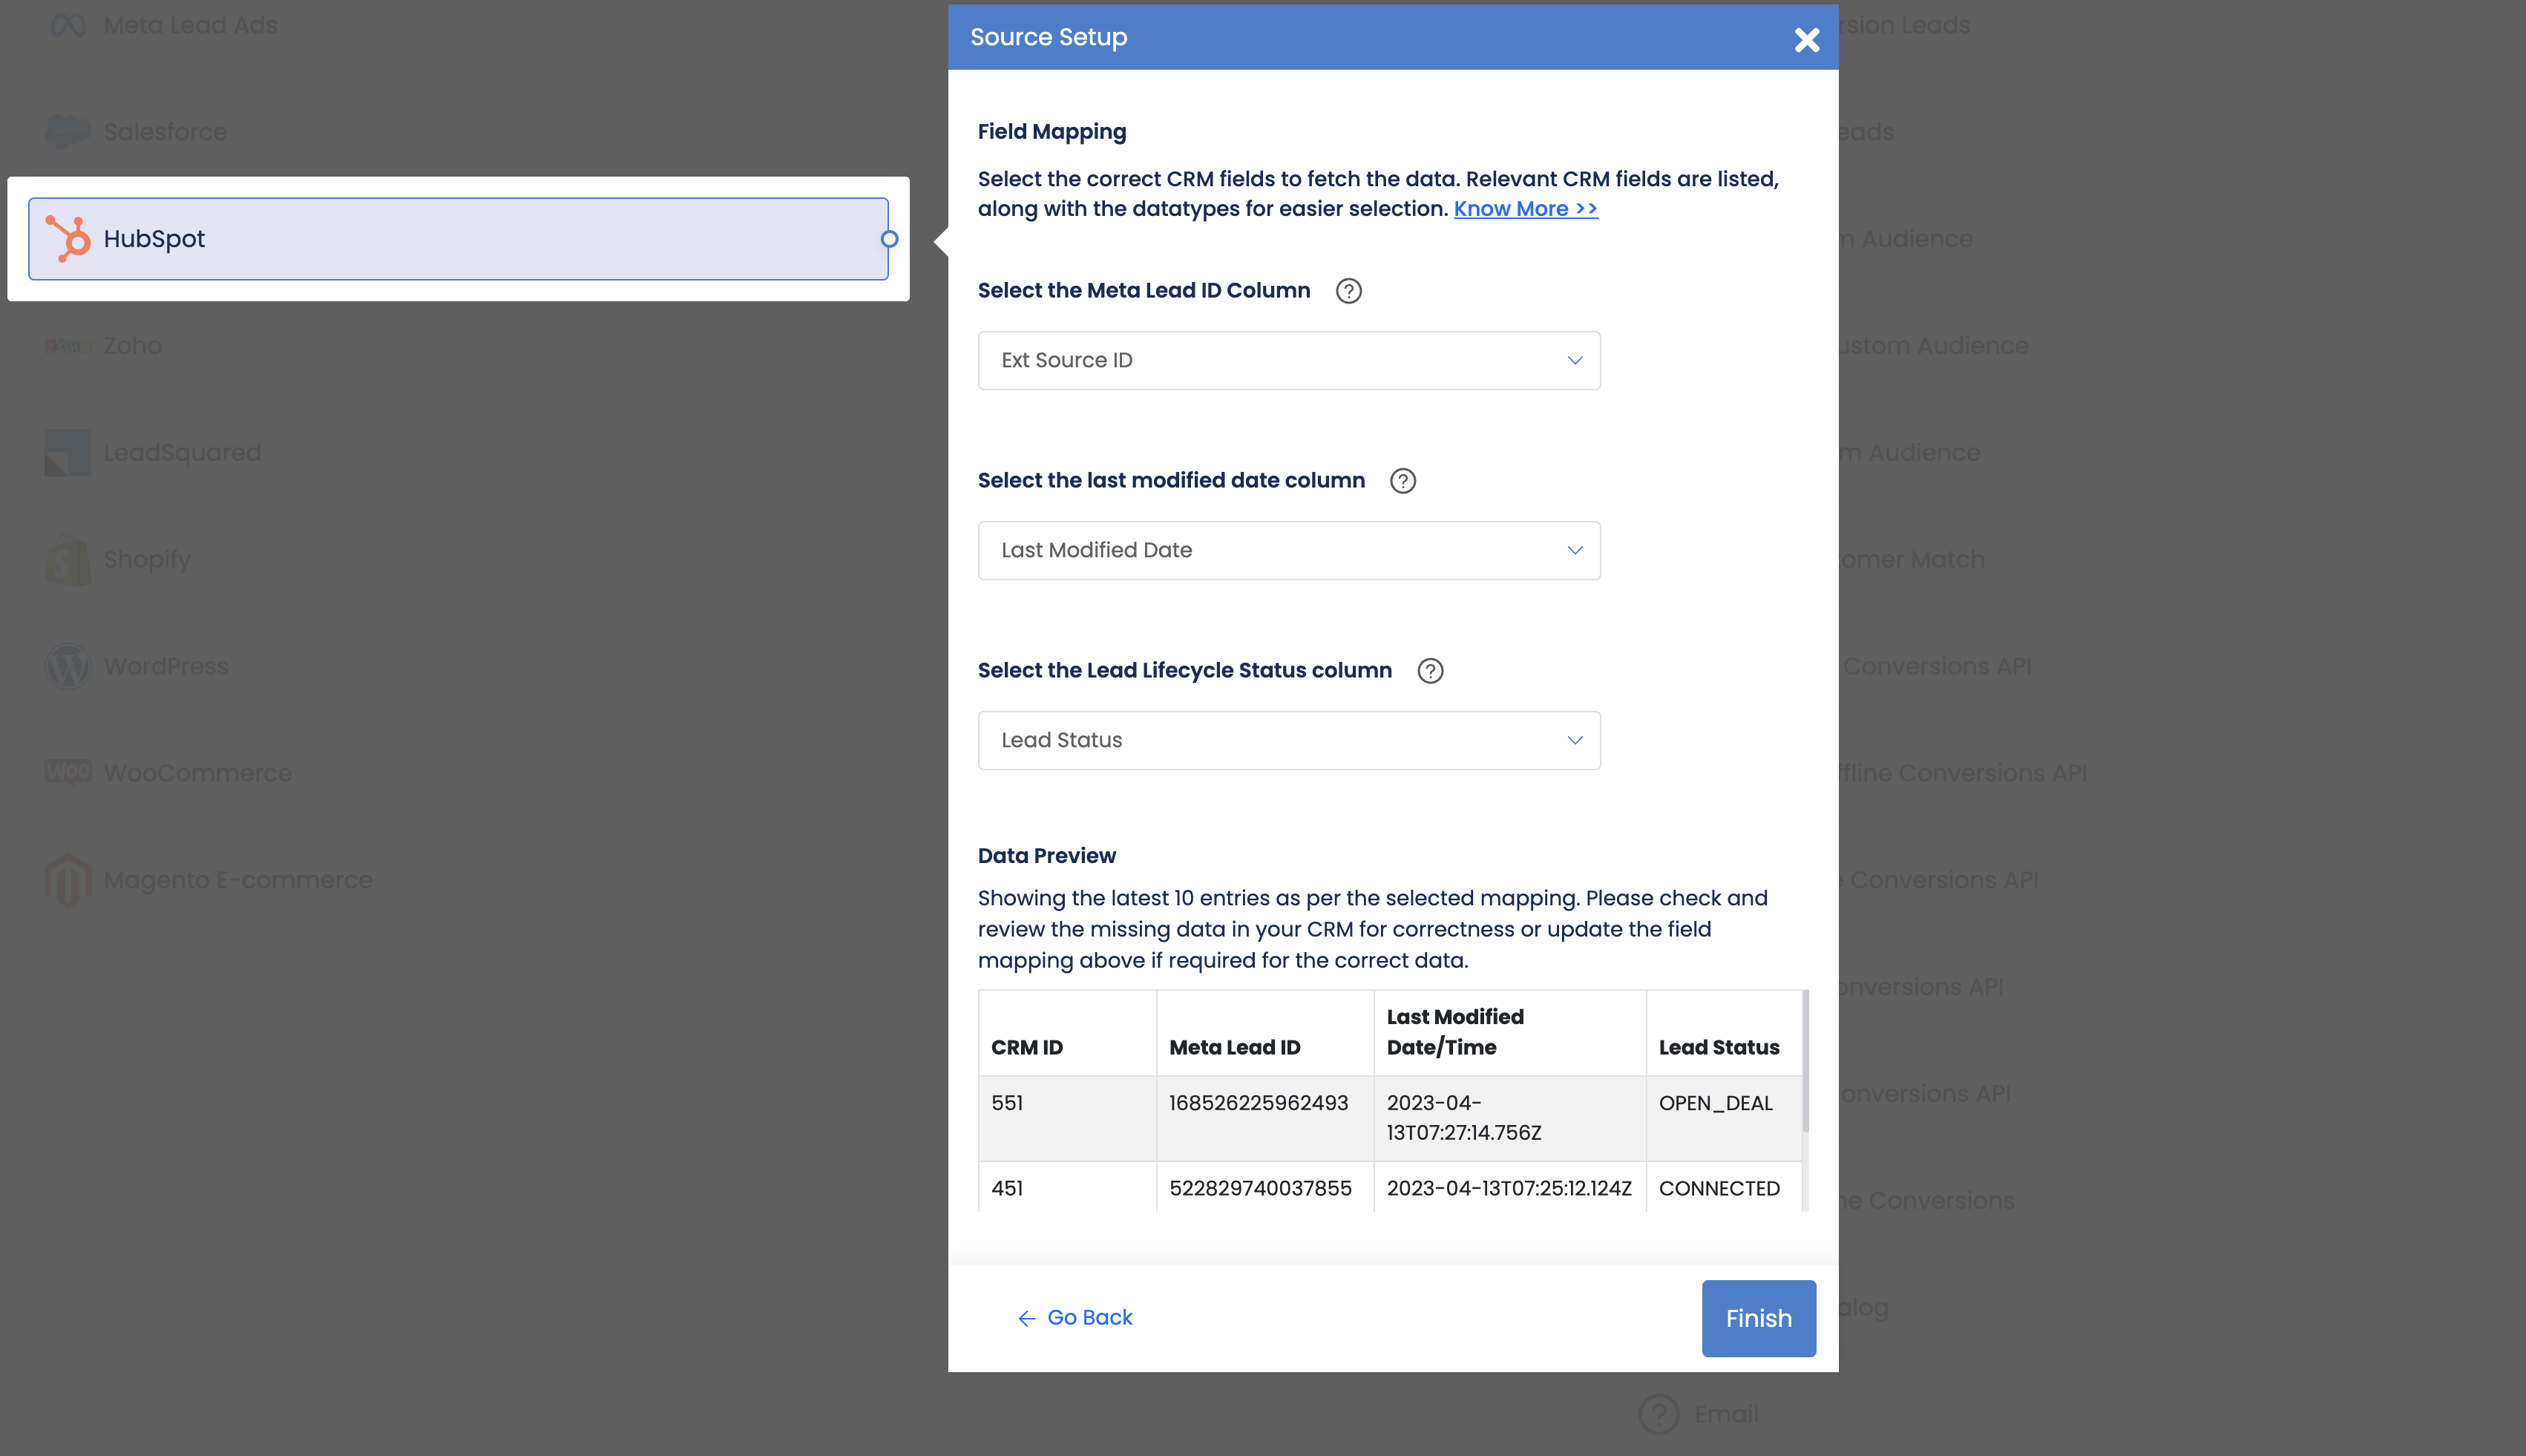The height and width of the screenshot is (1456, 2526).
Task: Click the help icon beside Meta Lead ID Column
Action: [1348, 291]
